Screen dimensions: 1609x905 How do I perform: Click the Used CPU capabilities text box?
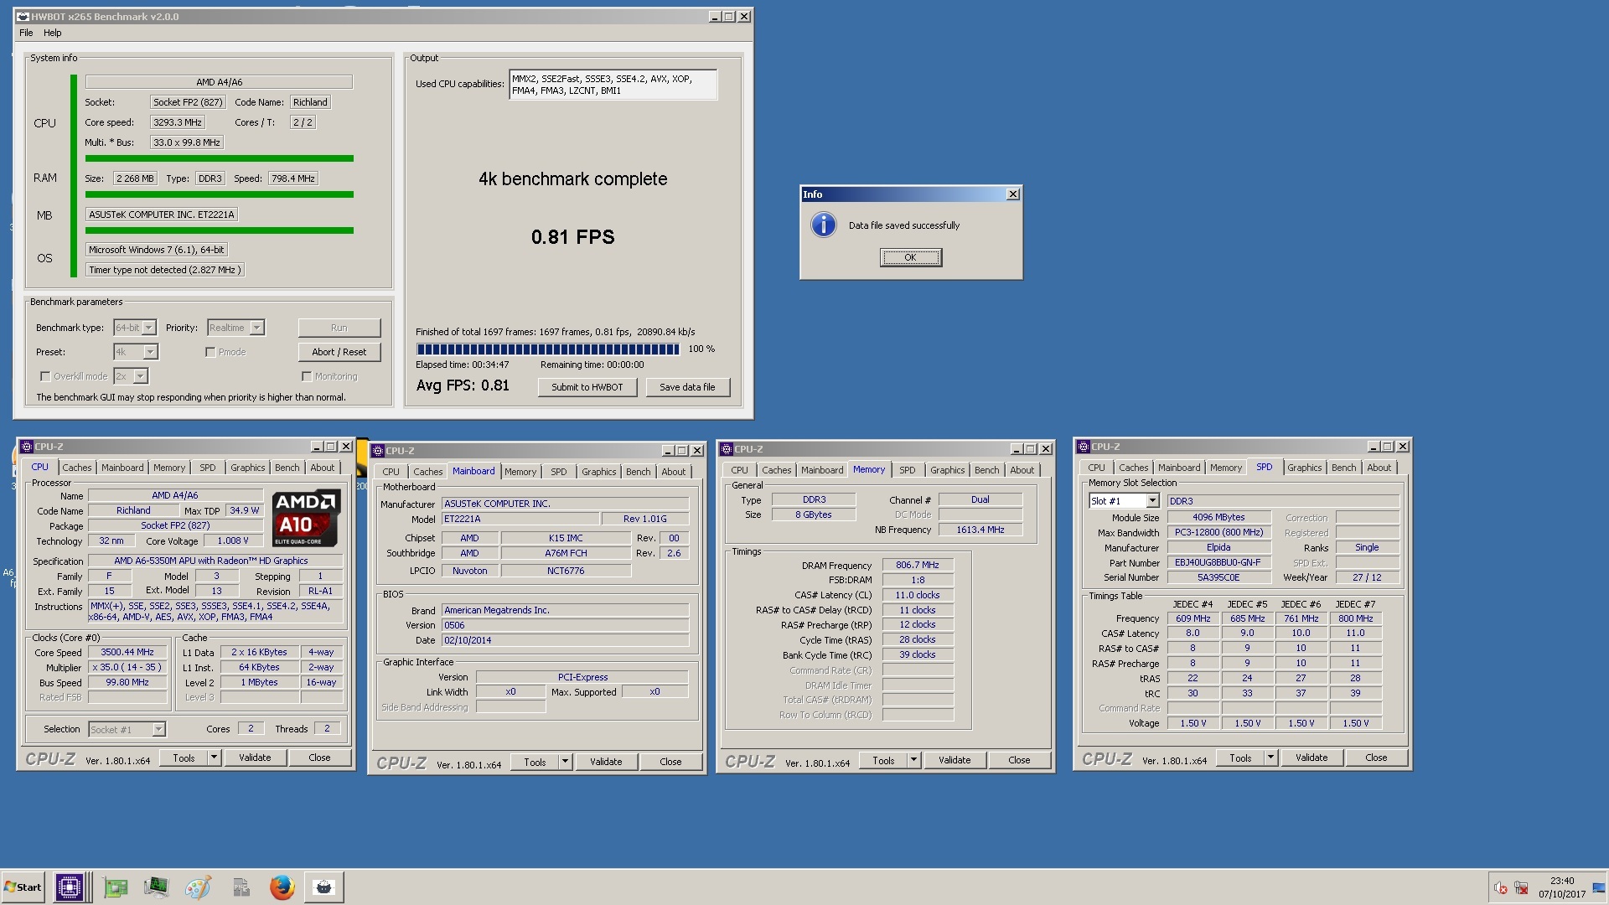pos(613,85)
